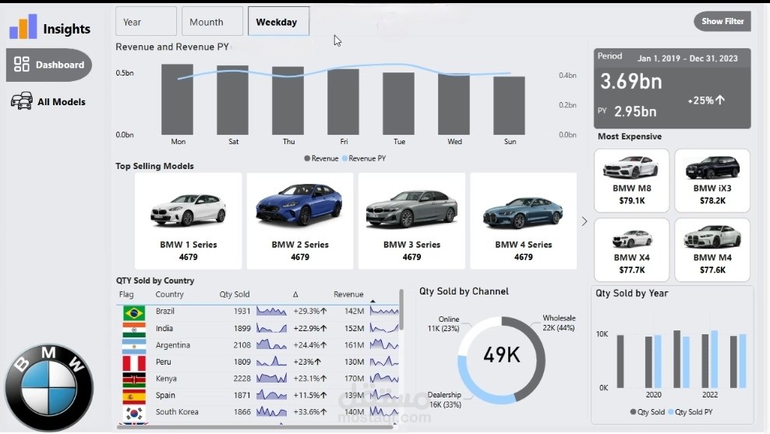Click the Insights bar chart logo
The image size is (770, 434).
(x=23, y=26)
